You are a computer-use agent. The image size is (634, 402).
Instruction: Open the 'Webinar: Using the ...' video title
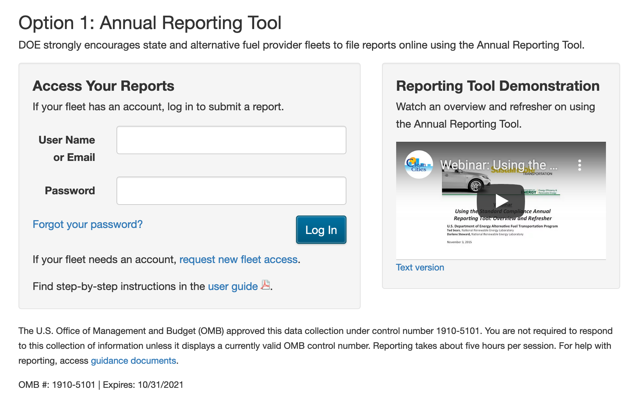498,165
